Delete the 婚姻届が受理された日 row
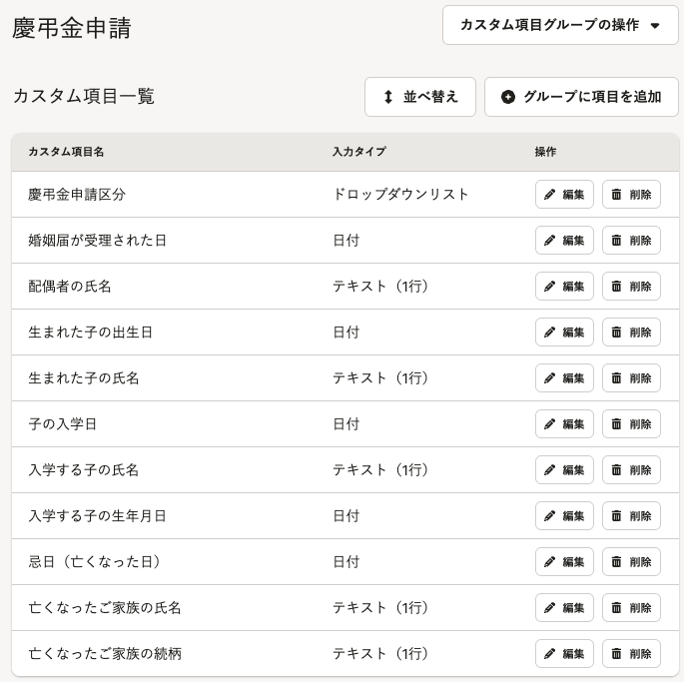684x682 pixels. [631, 240]
